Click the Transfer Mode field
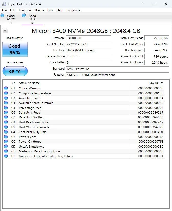The width and height of the screenshot is (172, 211). coord(89,57)
